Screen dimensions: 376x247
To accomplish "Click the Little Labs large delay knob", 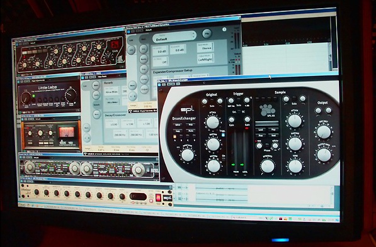I will coord(25,97).
